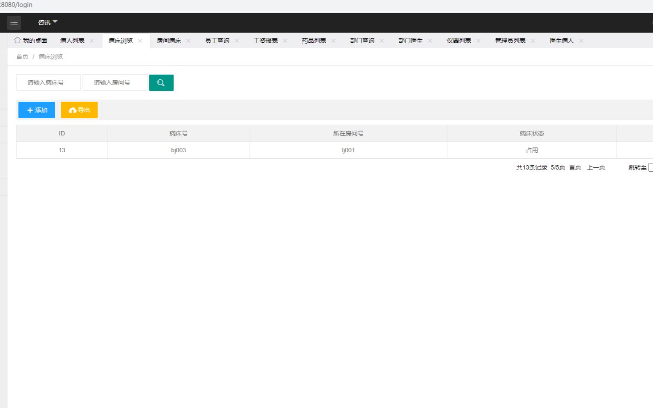The height and width of the screenshot is (408, 653).
Task: Click the yellow 导出 button
Action: pos(79,110)
